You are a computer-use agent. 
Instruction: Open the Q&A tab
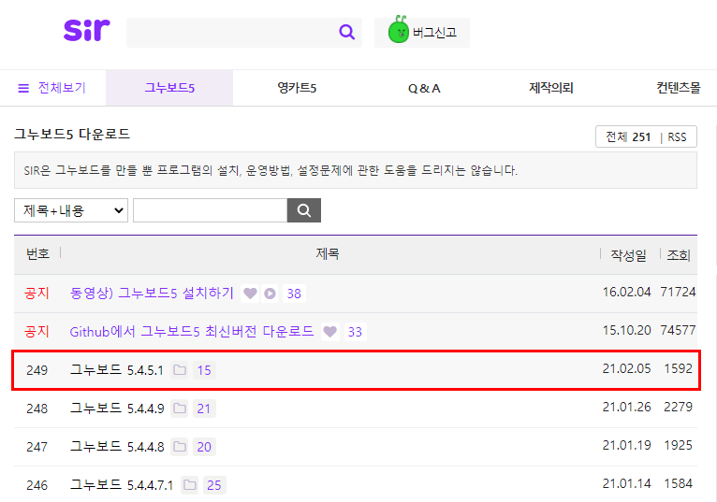pyautogui.click(x=424, y=88)
